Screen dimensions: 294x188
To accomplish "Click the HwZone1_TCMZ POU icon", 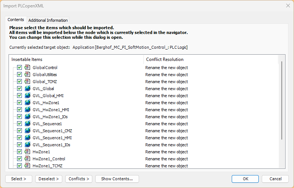I will click(x=27, y=165).
